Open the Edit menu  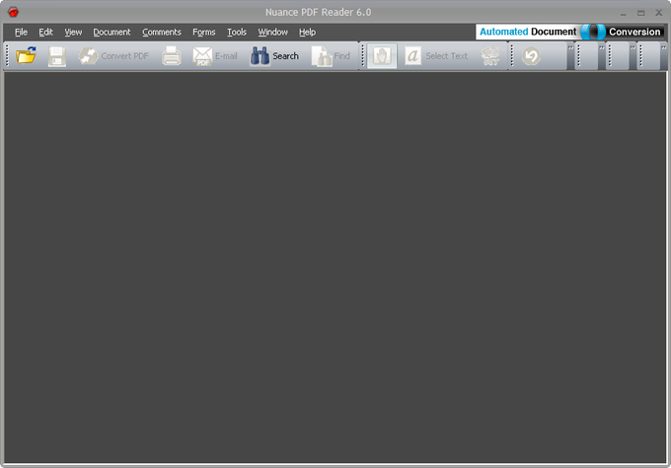click(45, 33)
